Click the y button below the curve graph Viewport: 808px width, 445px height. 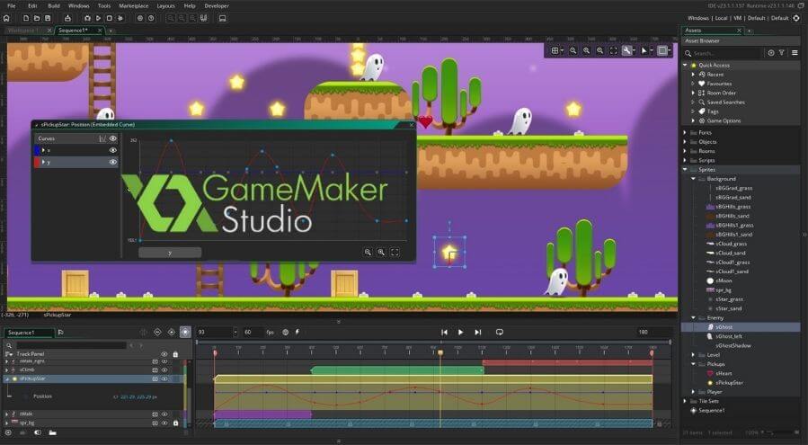click(x=170, y=253)
